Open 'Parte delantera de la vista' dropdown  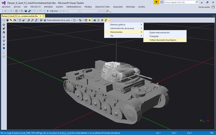coord(59,20)
